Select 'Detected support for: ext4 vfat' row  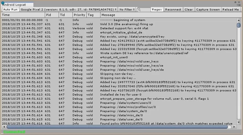point(119,28)
